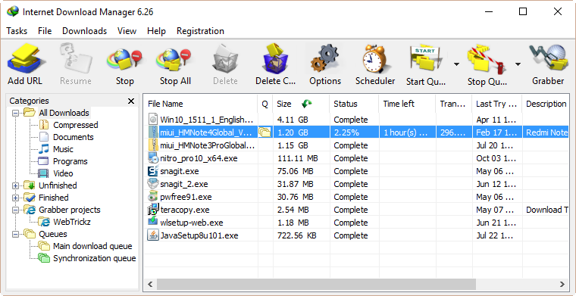576x296 pixels.
Task: Open Options with the gears icon
Action: tap(325, 59)
